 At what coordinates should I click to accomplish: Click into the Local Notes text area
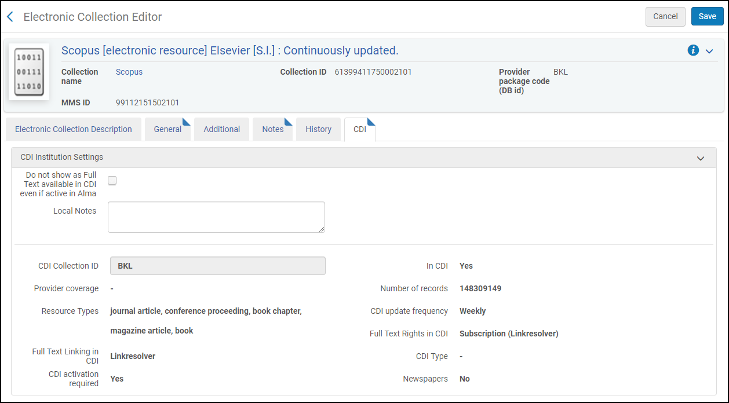[216, 217]
